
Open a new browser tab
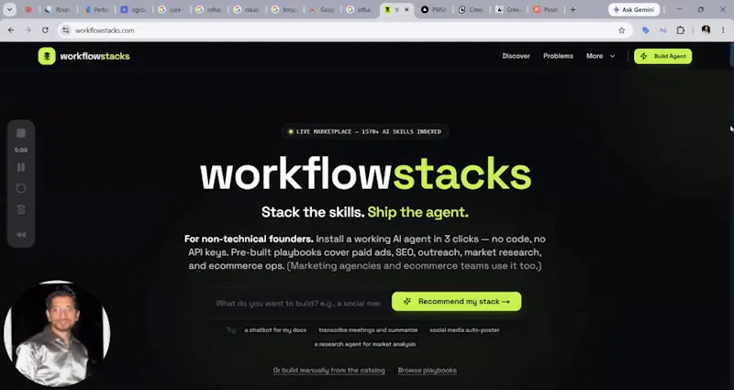point(573,9)
